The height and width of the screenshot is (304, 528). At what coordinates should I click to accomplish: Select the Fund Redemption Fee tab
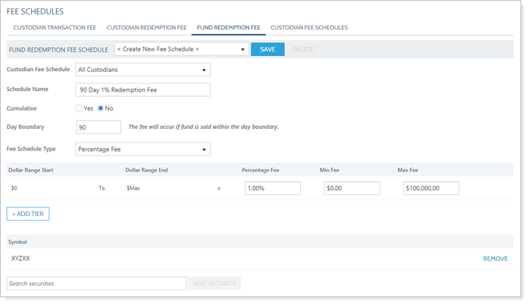coord(228,27)
